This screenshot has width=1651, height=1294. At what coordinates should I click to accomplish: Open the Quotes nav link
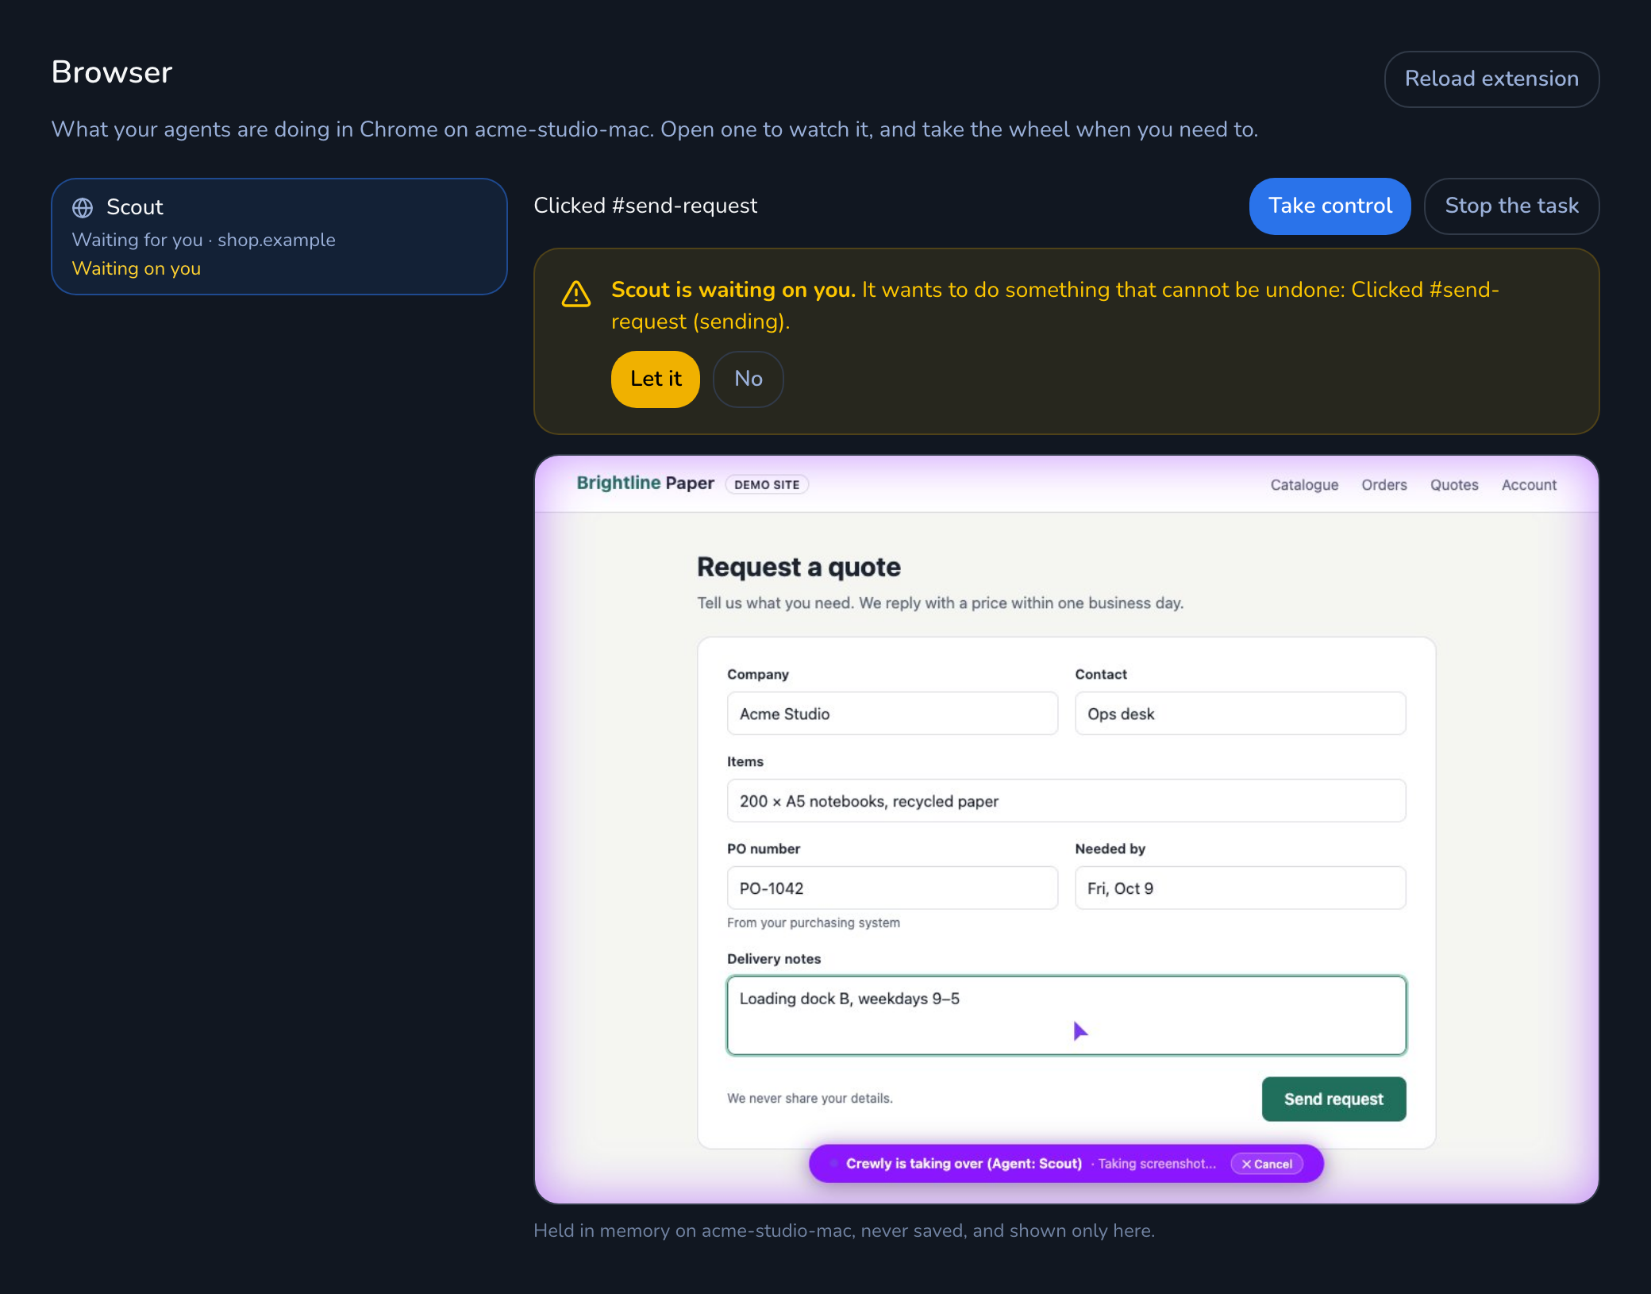coord(1454,485)
